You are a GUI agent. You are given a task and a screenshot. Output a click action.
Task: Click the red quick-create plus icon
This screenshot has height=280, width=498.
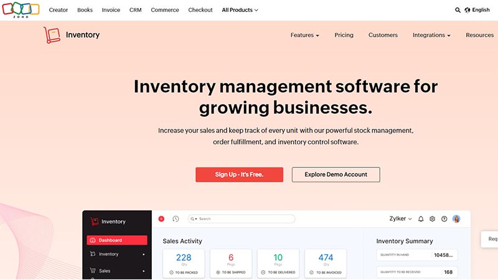tap(161, 219)
